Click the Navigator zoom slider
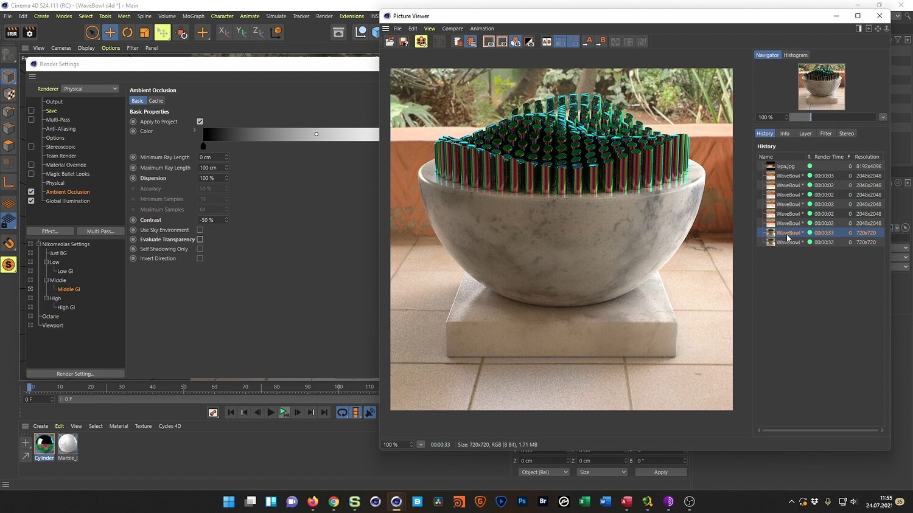 833,117
